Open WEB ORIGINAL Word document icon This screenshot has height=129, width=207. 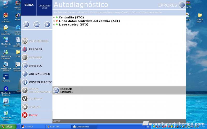(x=17, y=42)
